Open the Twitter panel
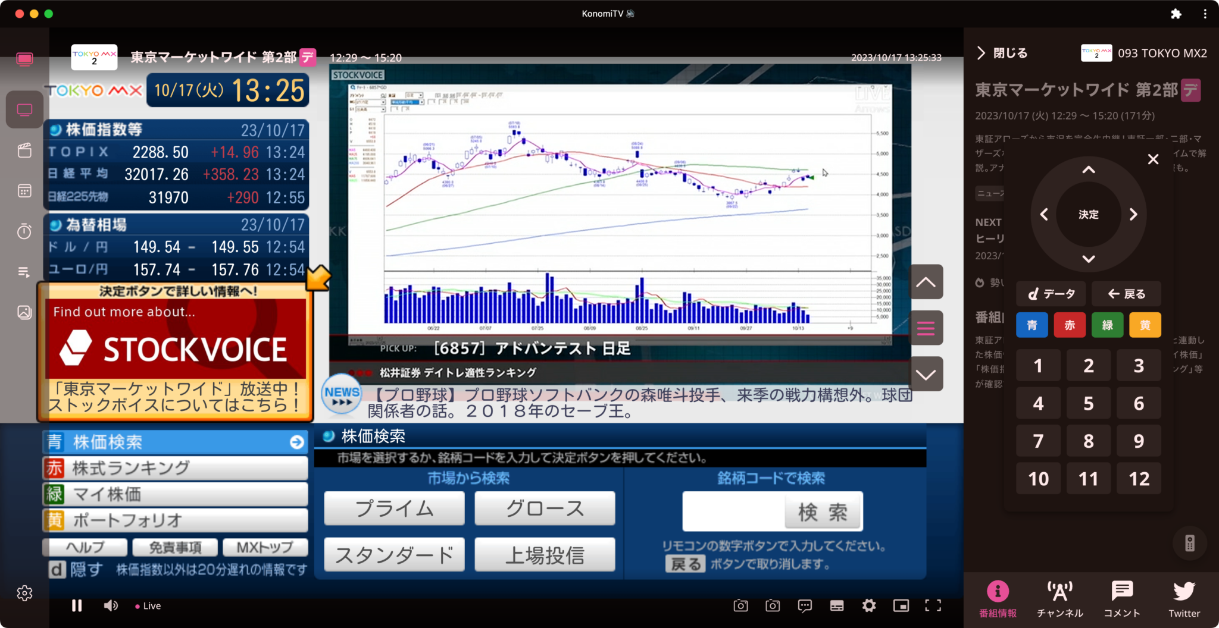1219x628 pixels. point(1184,598)
